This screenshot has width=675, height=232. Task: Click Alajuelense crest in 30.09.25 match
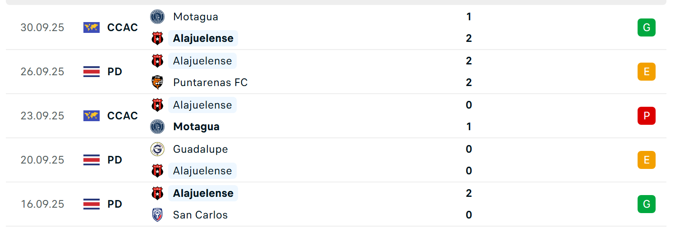(157, 38)
